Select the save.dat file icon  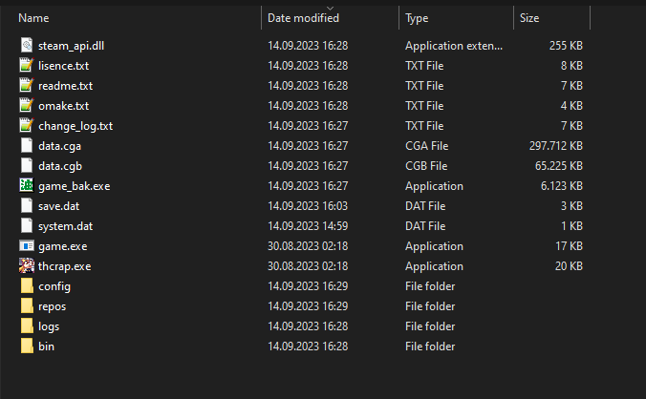click(x=27, y=206)
